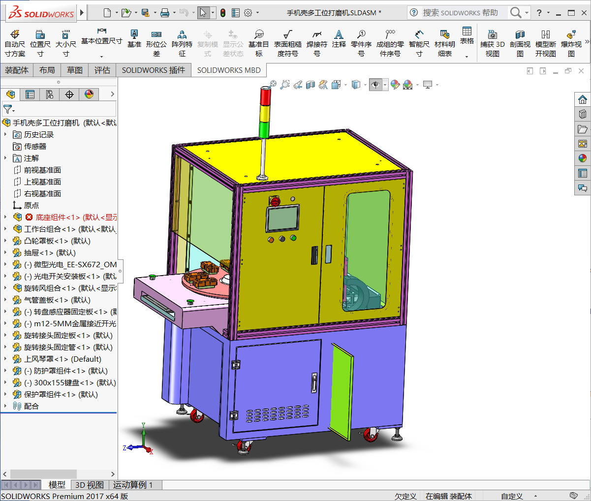Select 前视基准面 in the tree
This screenshot has height=501, width=591.
42,170
